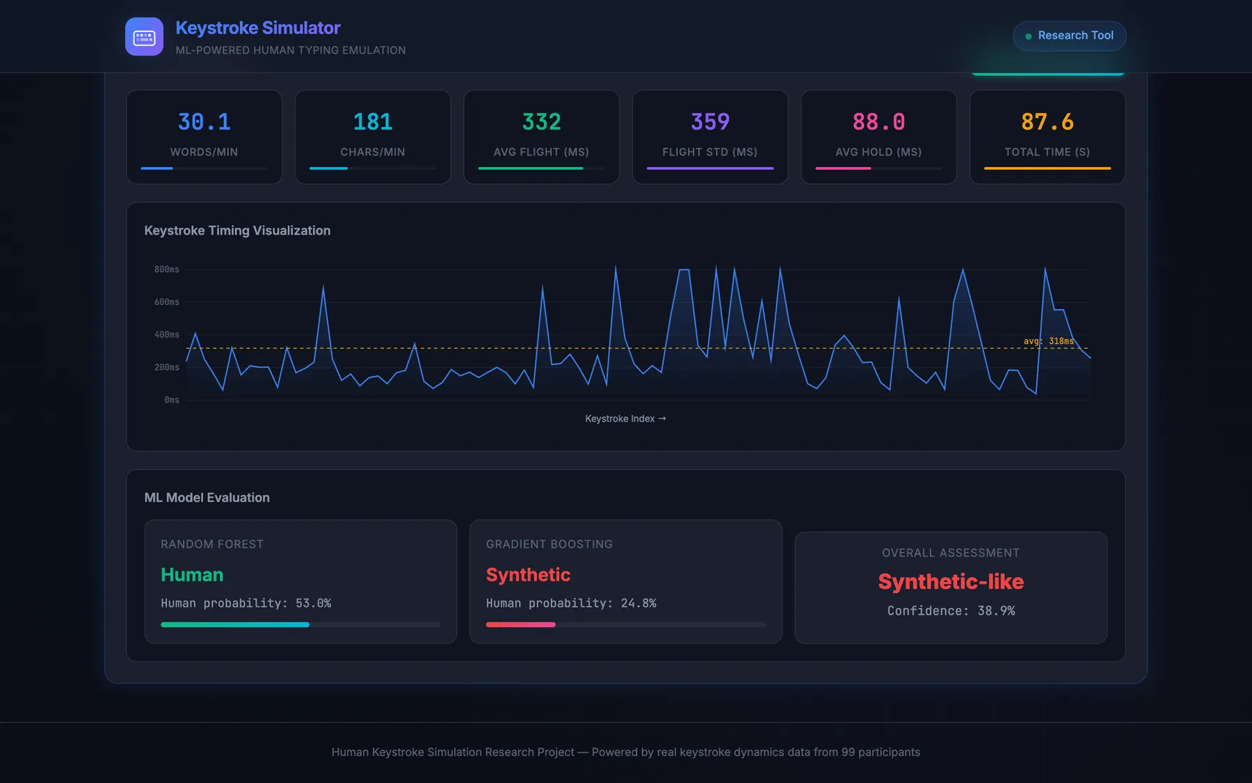Click the 88.0 AVG HOLD value
This screenshot has width=1252, height=783.
coord(878,122)
